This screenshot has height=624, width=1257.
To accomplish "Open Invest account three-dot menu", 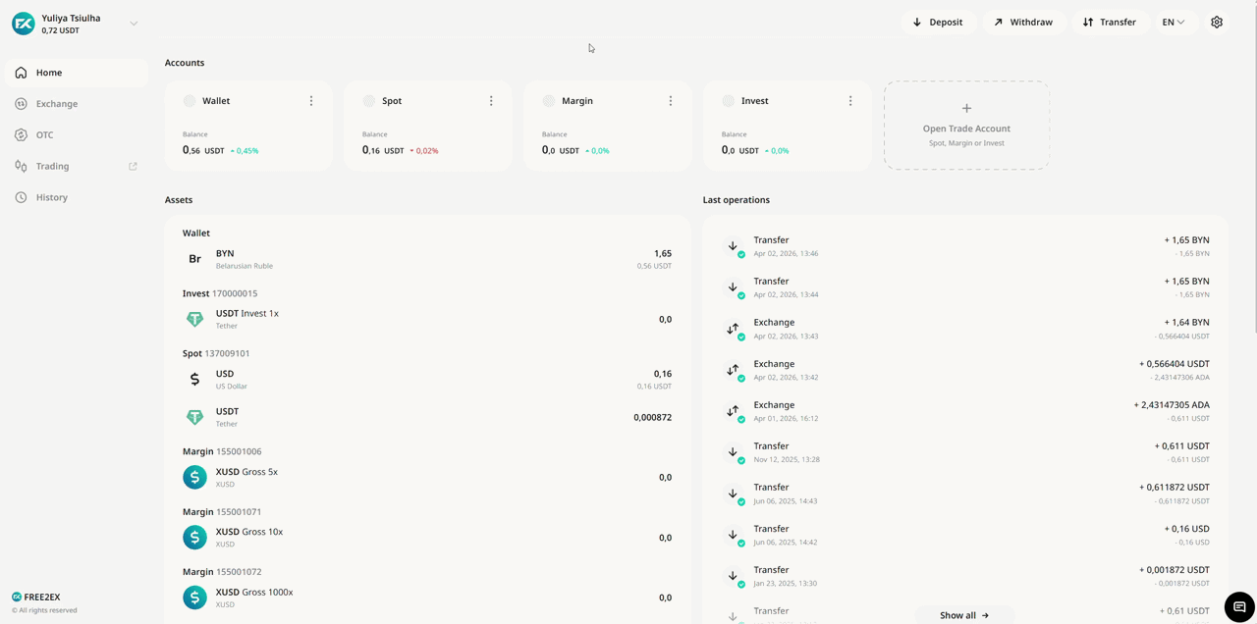I will tap(850, 101).
